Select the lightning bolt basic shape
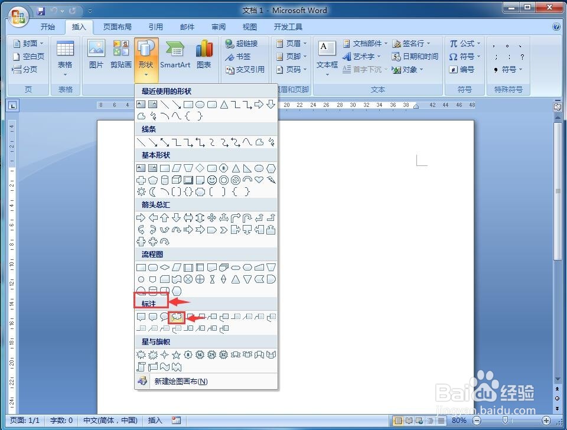This screenshot has width=567, height=430. click(x=271, y=180)
